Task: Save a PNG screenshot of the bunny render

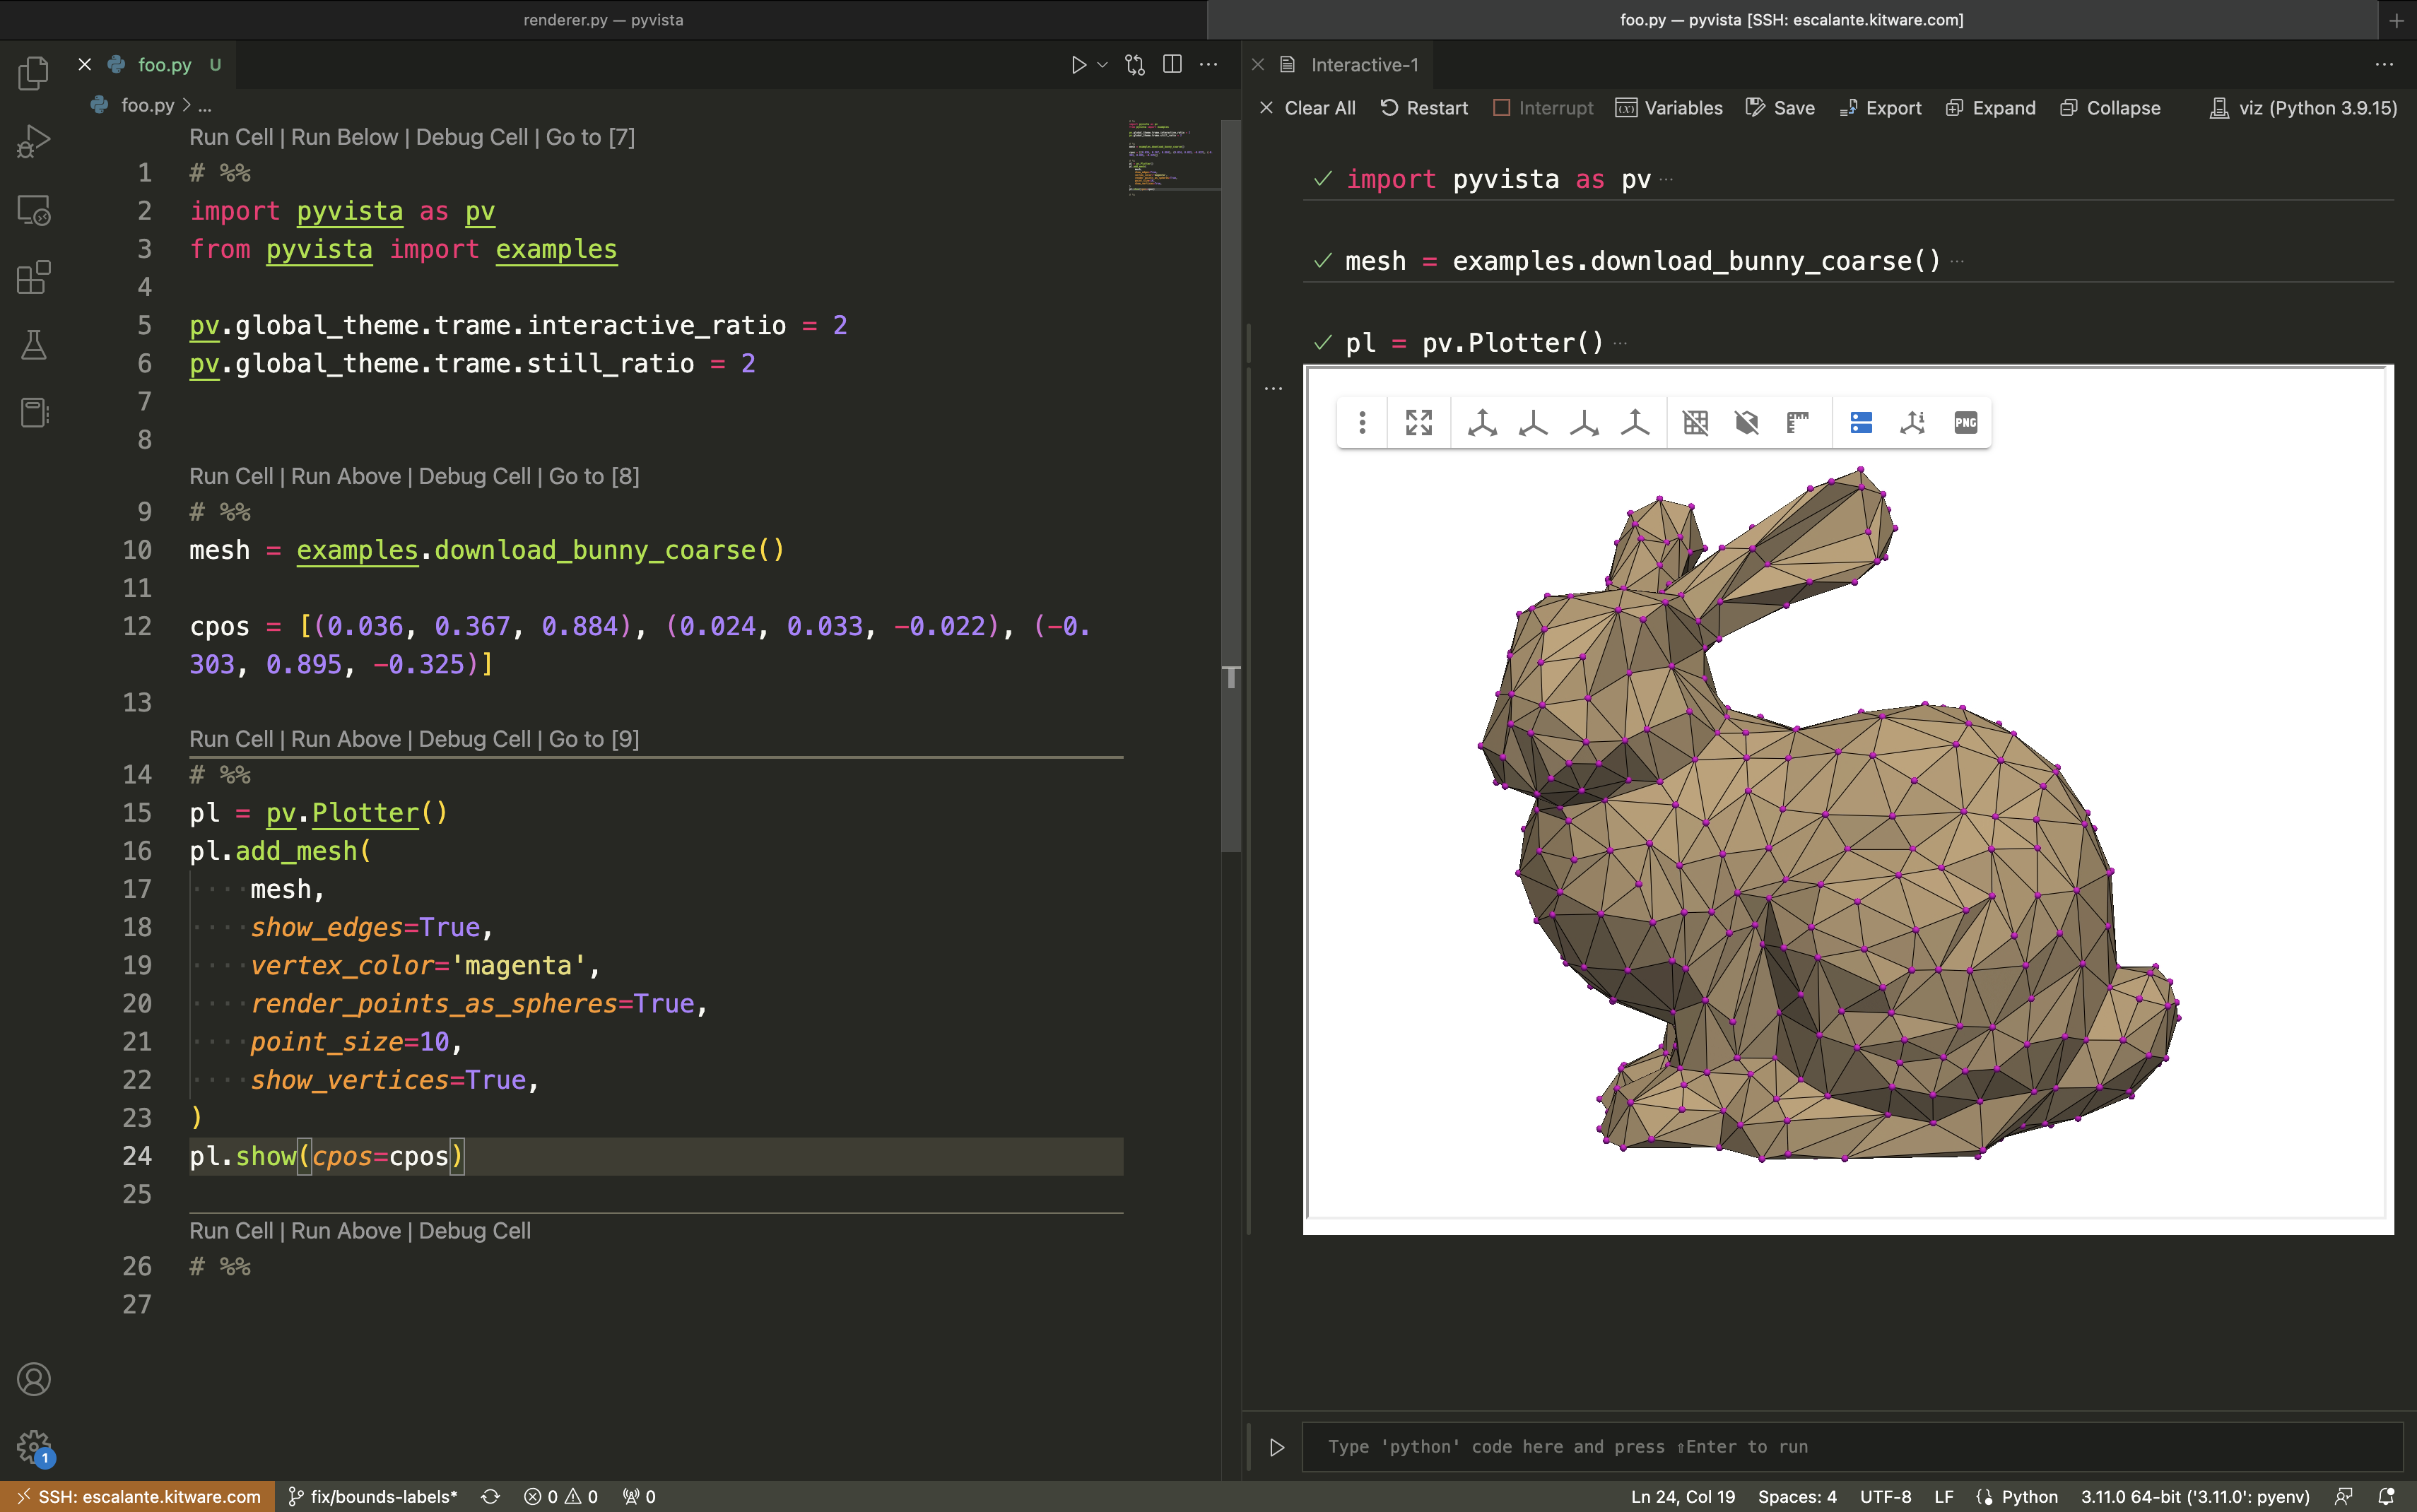Action: 1965,423
